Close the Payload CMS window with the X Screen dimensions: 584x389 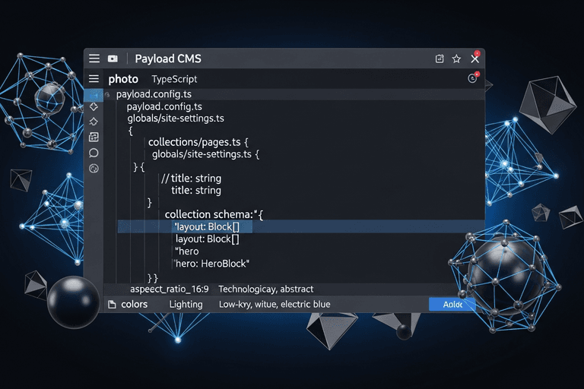[474, 59]
